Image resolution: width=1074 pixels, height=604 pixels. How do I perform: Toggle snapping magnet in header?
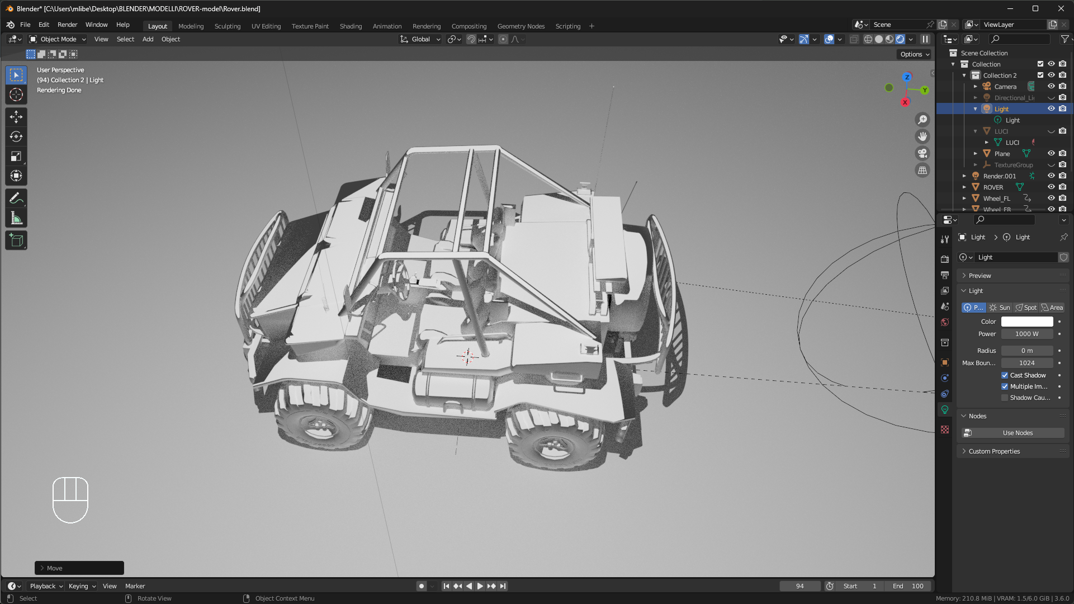tap(471, 39)
